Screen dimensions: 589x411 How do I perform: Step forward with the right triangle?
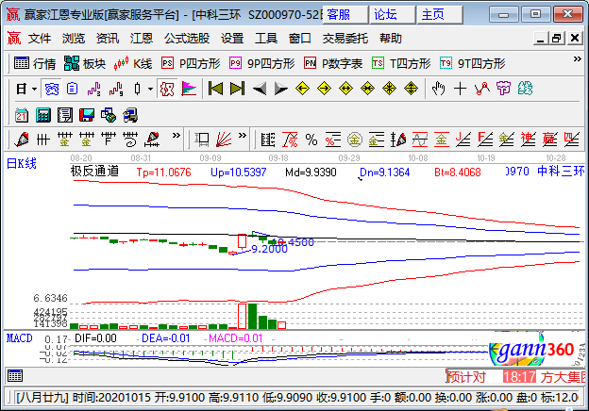click(281, 89)
